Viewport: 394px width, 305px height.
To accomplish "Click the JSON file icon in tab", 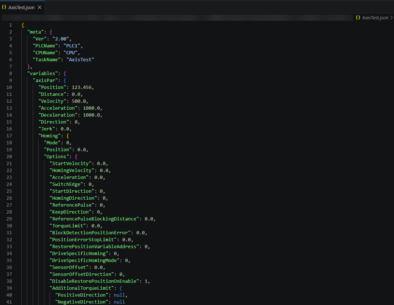I will pos(4,7).
